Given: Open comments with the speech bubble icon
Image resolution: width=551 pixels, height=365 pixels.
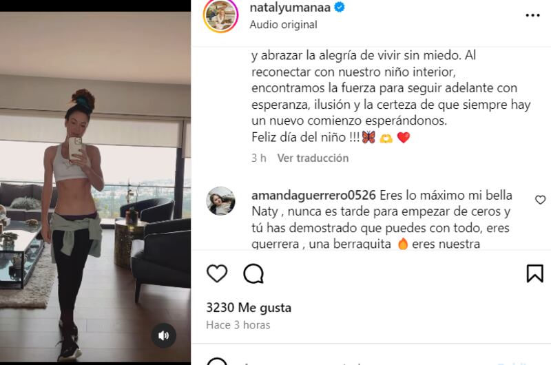Looking at the screenshot, I should click(253, 273).
